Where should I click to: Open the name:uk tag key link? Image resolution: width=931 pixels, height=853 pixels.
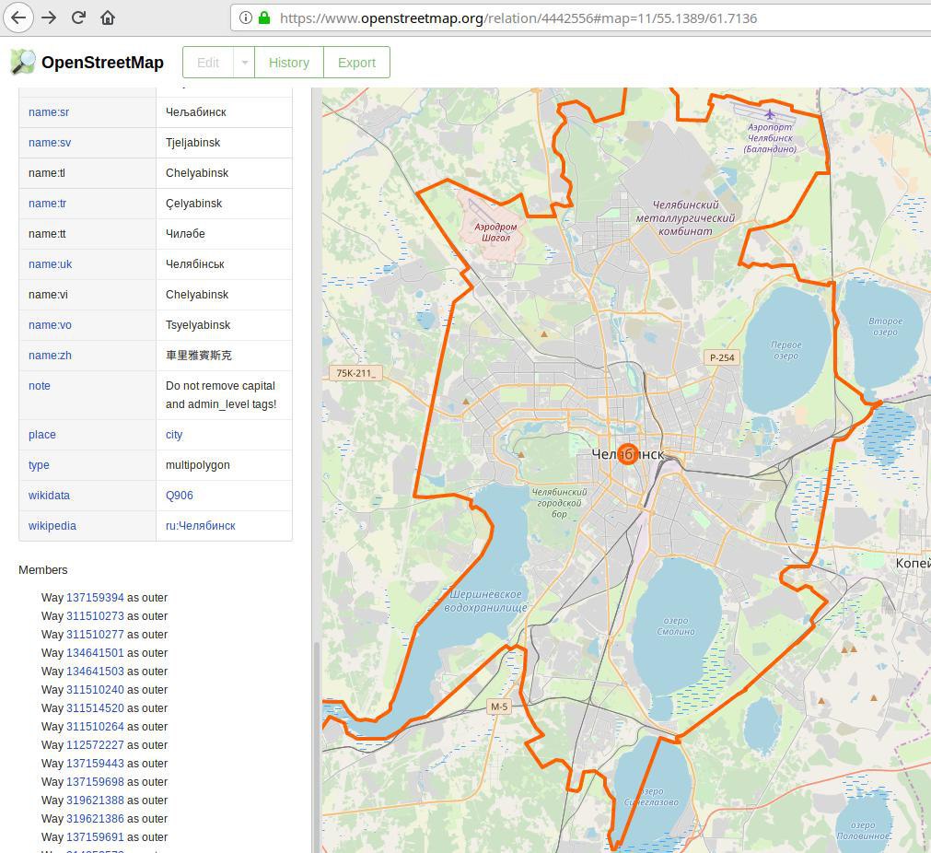tap(50, 264)
